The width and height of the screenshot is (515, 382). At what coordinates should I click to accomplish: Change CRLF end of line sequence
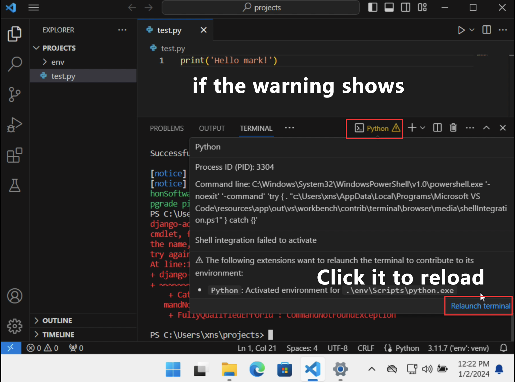point(366,348)
